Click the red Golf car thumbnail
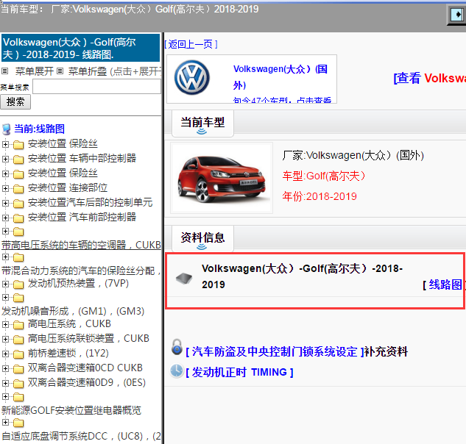Image resolution: width=466 pixels, height=444 pixels. point(222,178)
